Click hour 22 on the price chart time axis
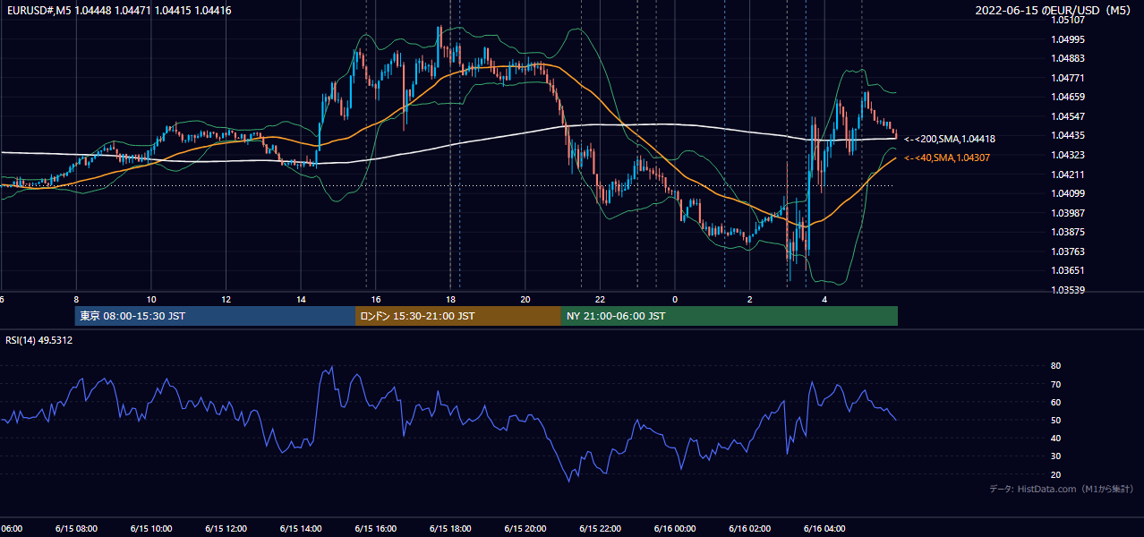The width and height of the screenshot is (1144, 537). tap(600, 300)
